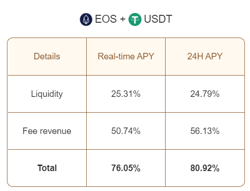The width and height of the screenshot is (250, 191).
Task: Click the EOS coin icon
Action: click(x=86, y=19)
